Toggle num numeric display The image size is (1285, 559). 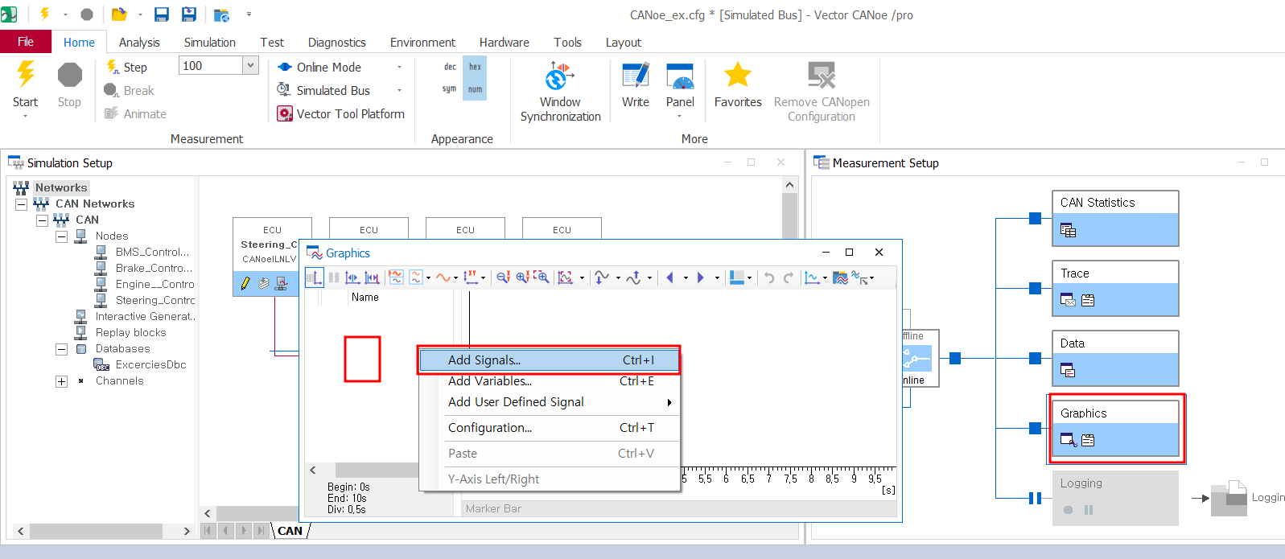click(x=476, y=89)
